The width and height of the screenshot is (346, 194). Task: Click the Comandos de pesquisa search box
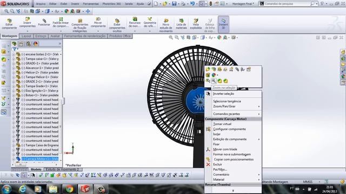[287, 4]
